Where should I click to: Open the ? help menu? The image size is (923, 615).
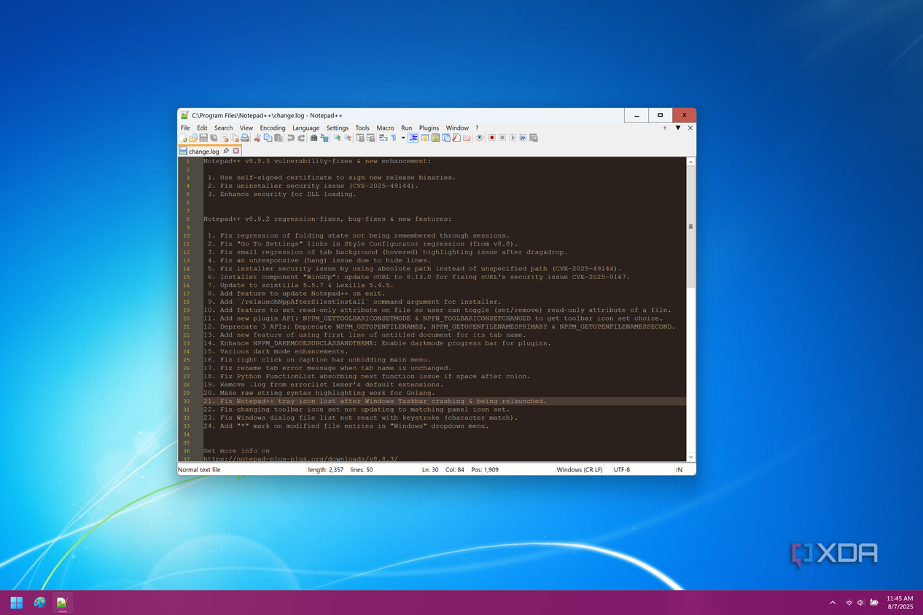coord(477,128)
